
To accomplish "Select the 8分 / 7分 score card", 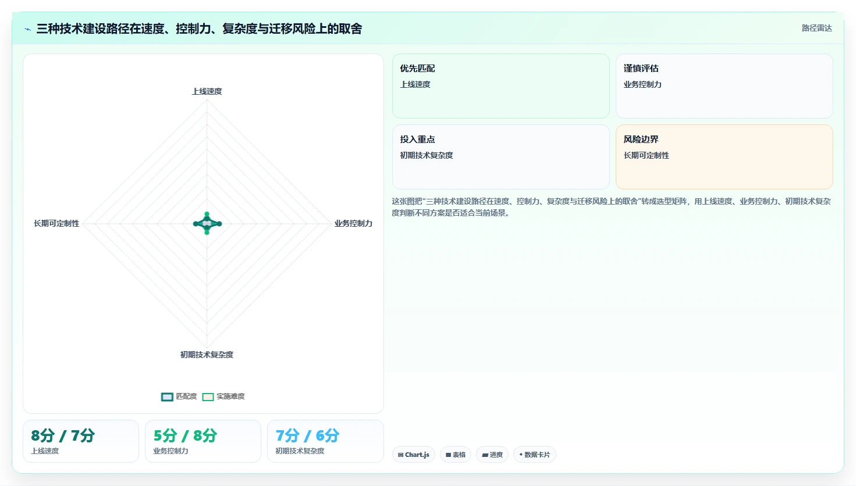I will pyautogui.click(x=81, y=441).
